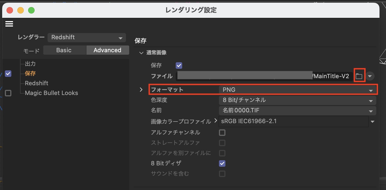This screenshot has height=190, width=386.
Task: Switch to Advanced mode
Action: (107, 50)
